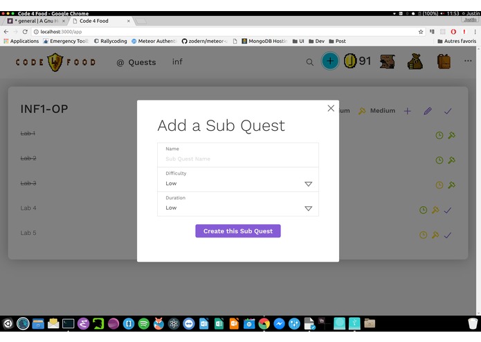
Task: Open the search magnifier icon
Action: (x=310, y=62)
